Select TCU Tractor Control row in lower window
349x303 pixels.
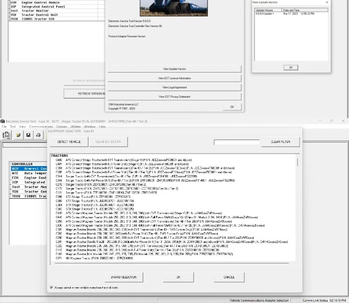(x=29, y=192)
